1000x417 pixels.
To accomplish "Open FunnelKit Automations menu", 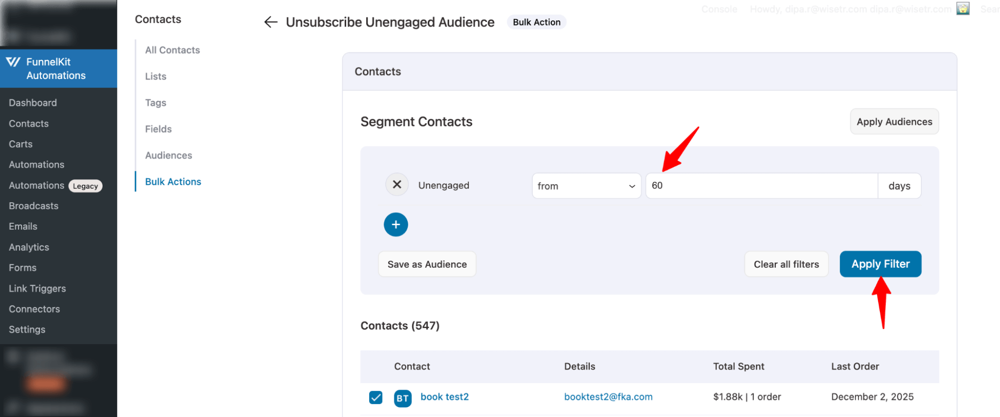I will tap(59, 68).
